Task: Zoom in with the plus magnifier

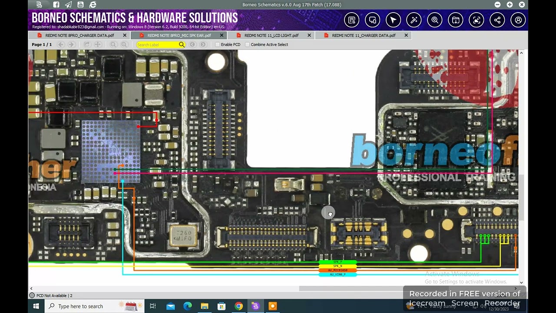Action: [124, 44]
